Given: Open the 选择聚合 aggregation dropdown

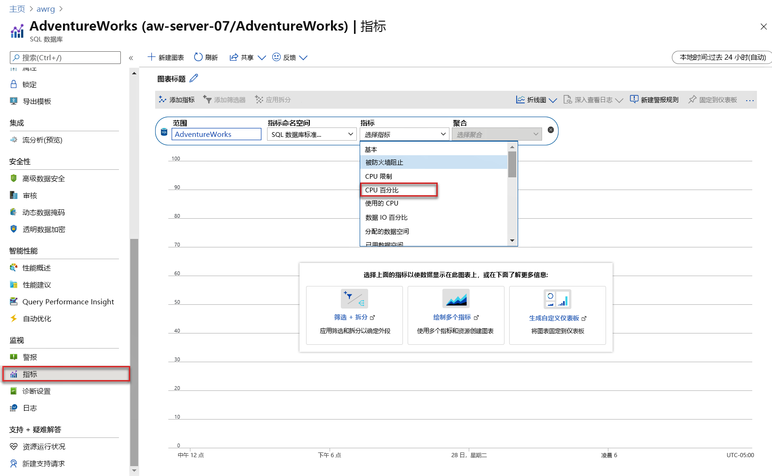Looking at the screenshot, I should point(497,135).
